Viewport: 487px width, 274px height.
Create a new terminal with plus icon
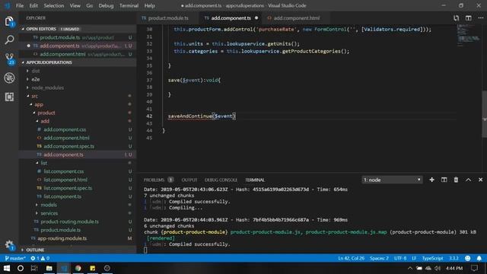coord(431,180)
